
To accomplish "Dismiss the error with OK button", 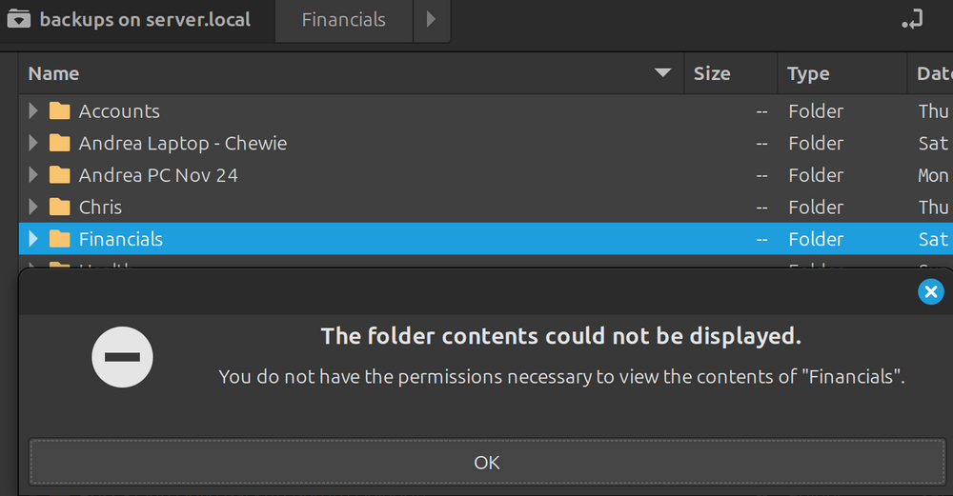I will pyautogui.click(x=487, y=462).
